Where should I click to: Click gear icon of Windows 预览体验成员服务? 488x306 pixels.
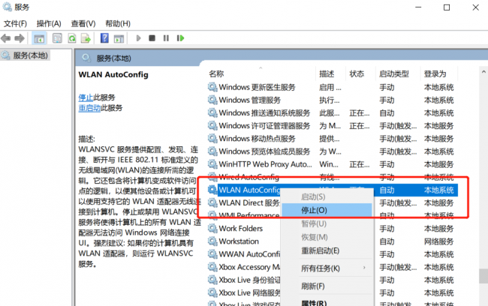(x=212, y=151)
